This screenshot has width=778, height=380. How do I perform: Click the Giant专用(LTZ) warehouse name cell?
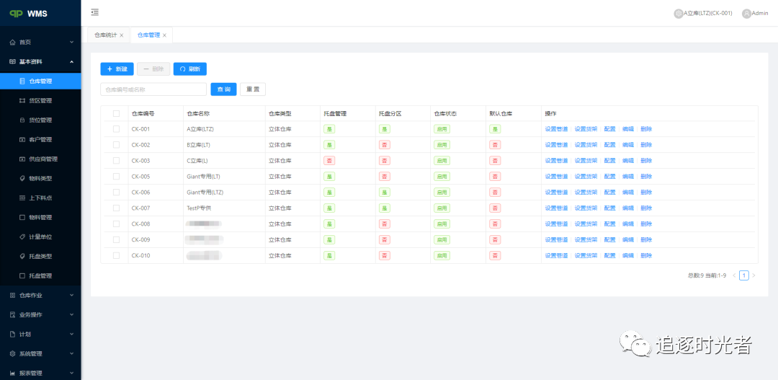coord(224,193)
